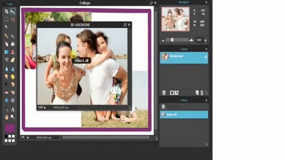Maximize the Collage window

pyautogui.click(x=151, y=3)
